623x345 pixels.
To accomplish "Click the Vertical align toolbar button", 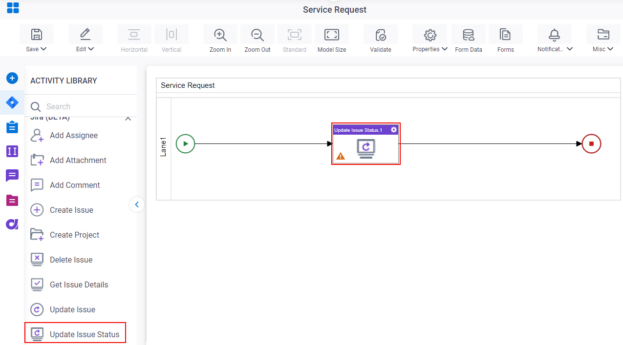I will click(172, 39).
